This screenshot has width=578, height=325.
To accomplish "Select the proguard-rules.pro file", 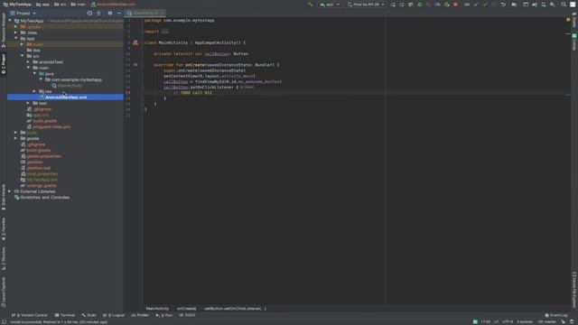I will point(49,126).
